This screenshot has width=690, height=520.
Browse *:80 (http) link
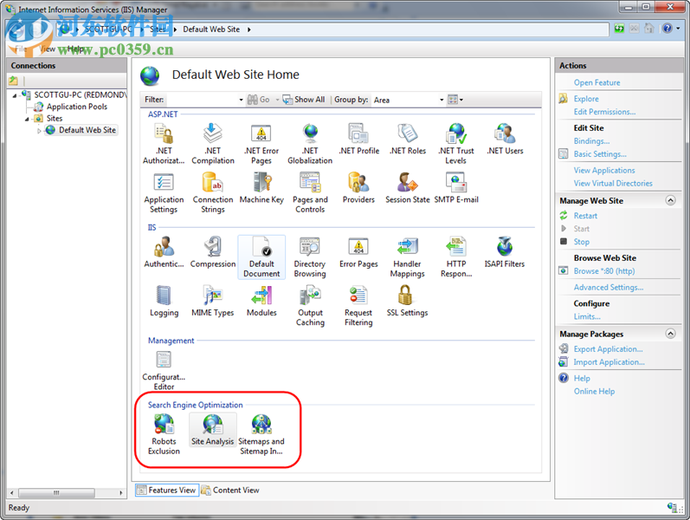pos(604,271)
